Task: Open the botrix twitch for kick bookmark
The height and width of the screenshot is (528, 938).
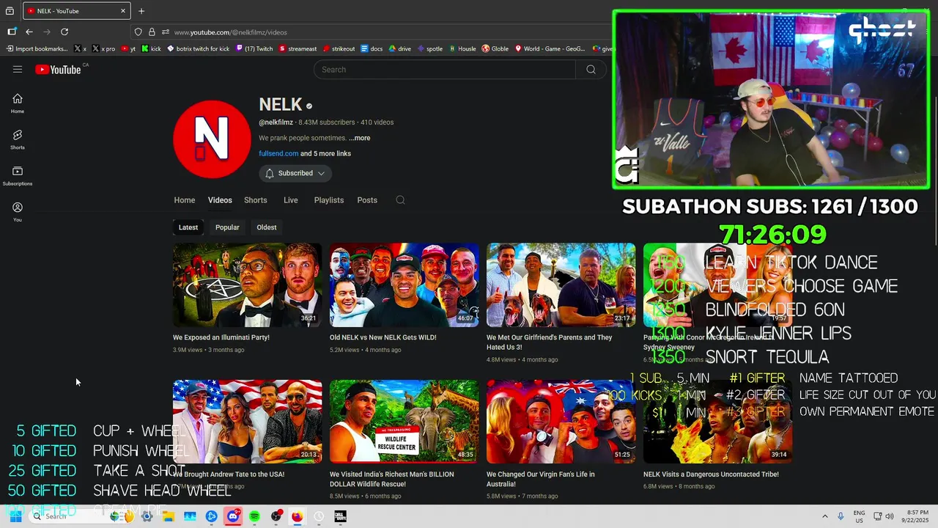Action: [x=198, y=49]
